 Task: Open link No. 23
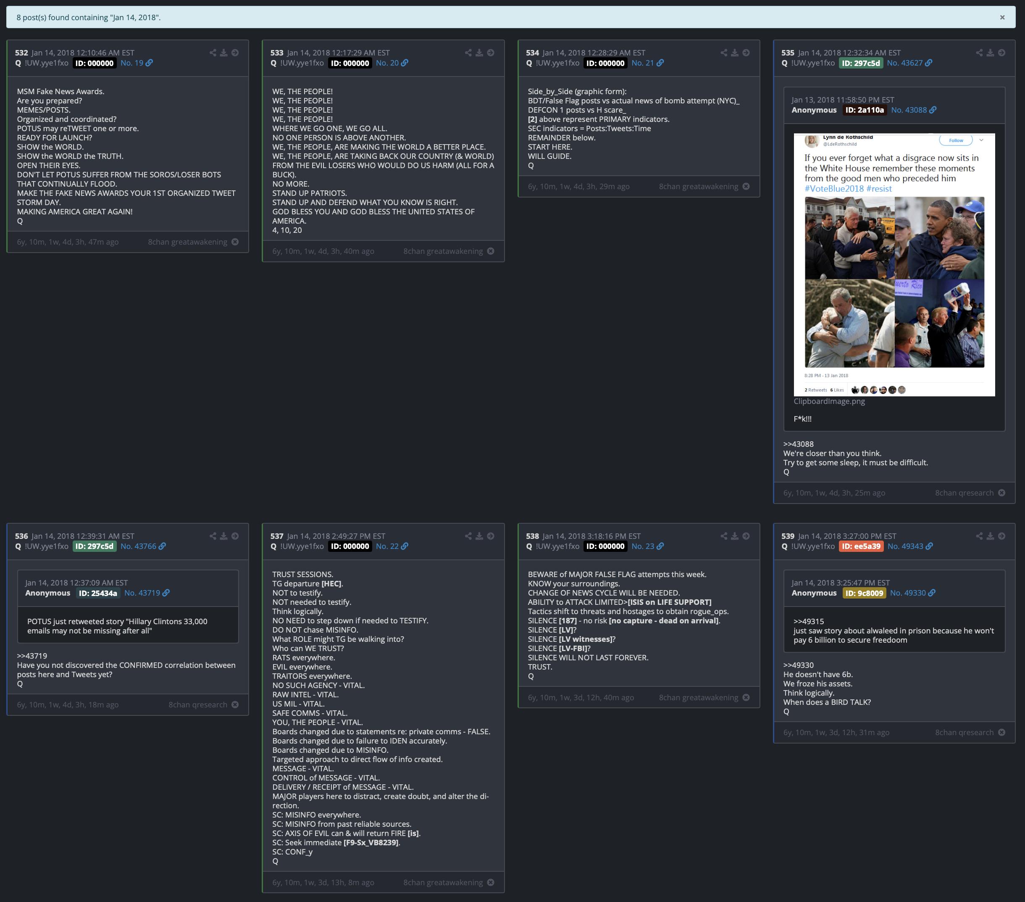647,546
